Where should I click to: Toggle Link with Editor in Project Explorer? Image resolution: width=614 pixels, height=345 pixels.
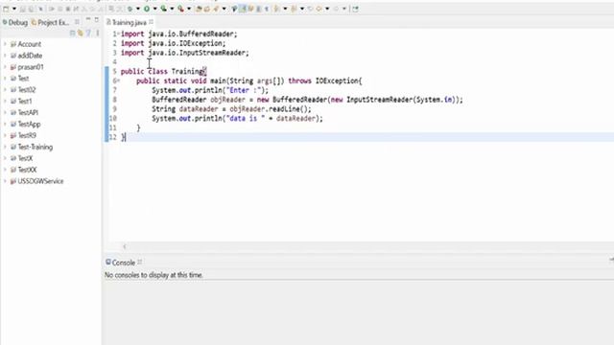point(81,34)
